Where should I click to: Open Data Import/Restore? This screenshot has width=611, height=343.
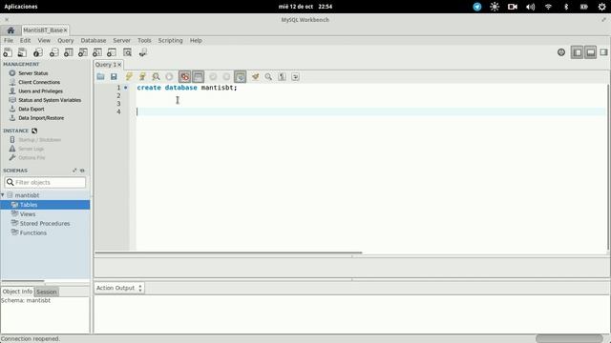pos(41,118)
